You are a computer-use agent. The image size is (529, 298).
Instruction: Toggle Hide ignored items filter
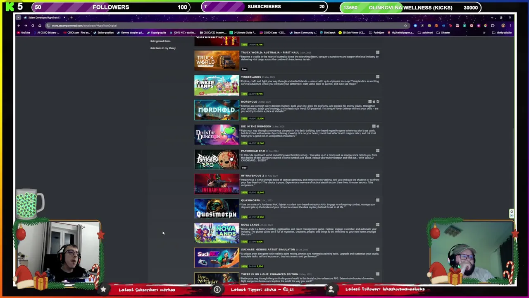click(x=160, y=41)
